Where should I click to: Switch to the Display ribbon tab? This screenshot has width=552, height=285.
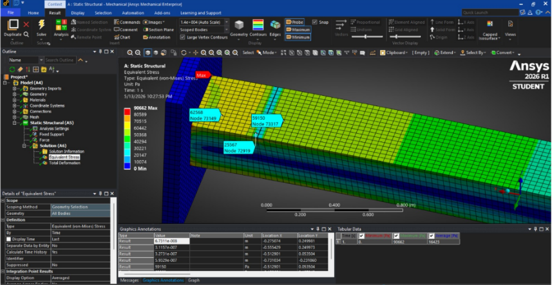tap(78, 13)
